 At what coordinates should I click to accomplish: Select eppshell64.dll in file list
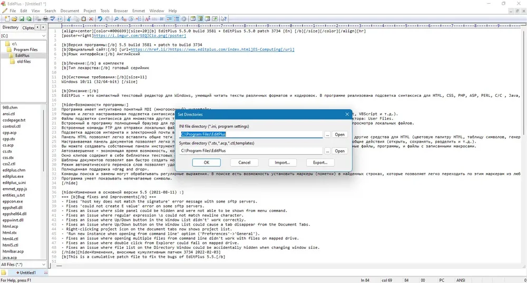14,214
